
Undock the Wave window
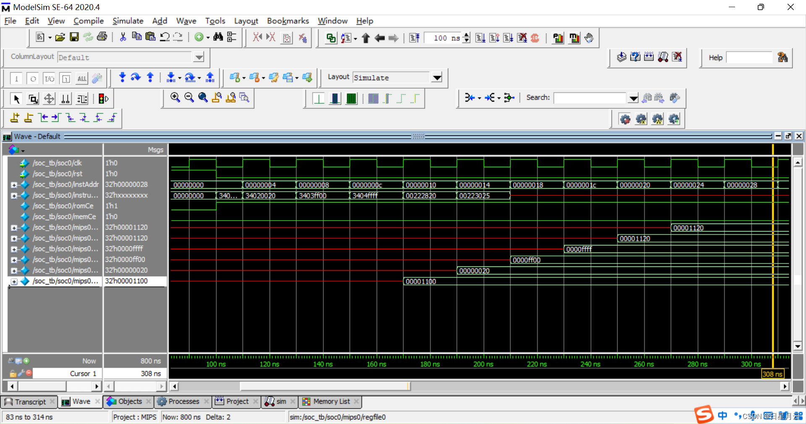point(788,136)
